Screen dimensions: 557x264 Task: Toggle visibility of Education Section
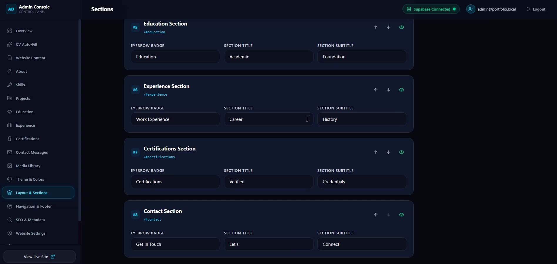[402, 27]
